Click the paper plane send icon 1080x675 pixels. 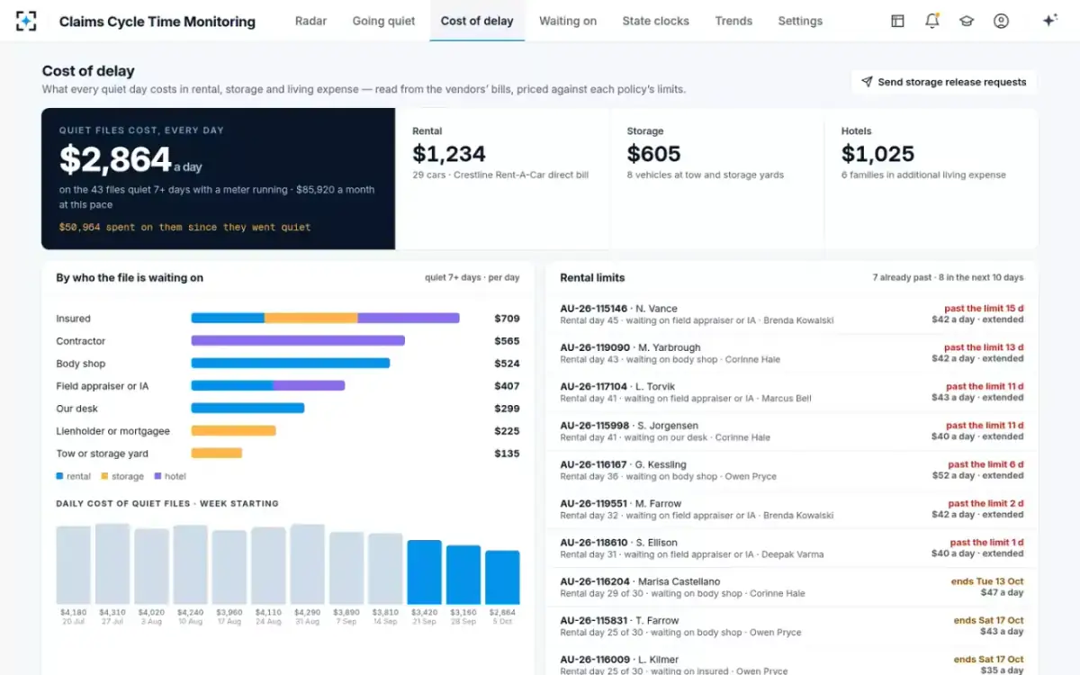(x=867, y=82)
